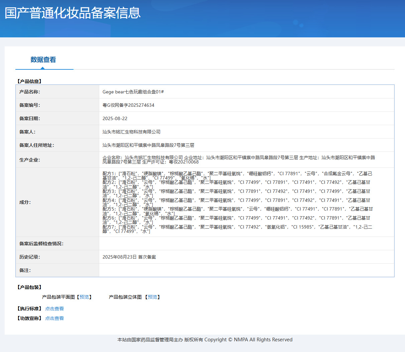The height and width of the screenshot is (352, 405).
Task: Click the 产品名称 row label
Action: tap(30, 92)
